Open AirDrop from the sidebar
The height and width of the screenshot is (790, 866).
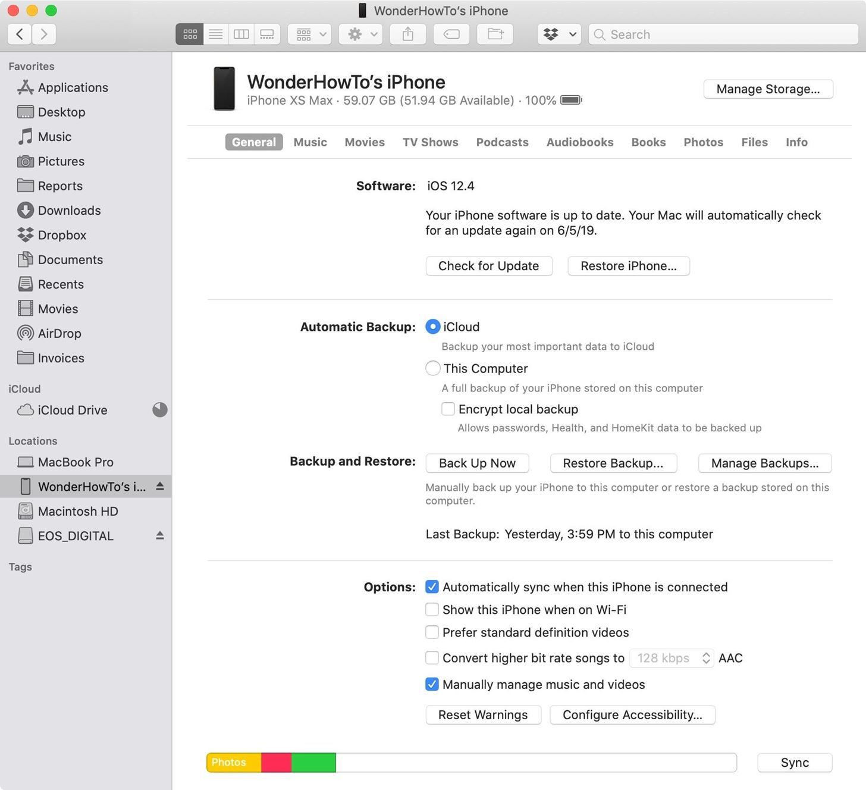(x=59, y=333)
